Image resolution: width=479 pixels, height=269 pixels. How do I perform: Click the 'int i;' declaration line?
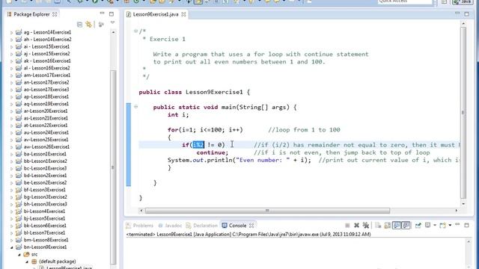tap(178, 114)
